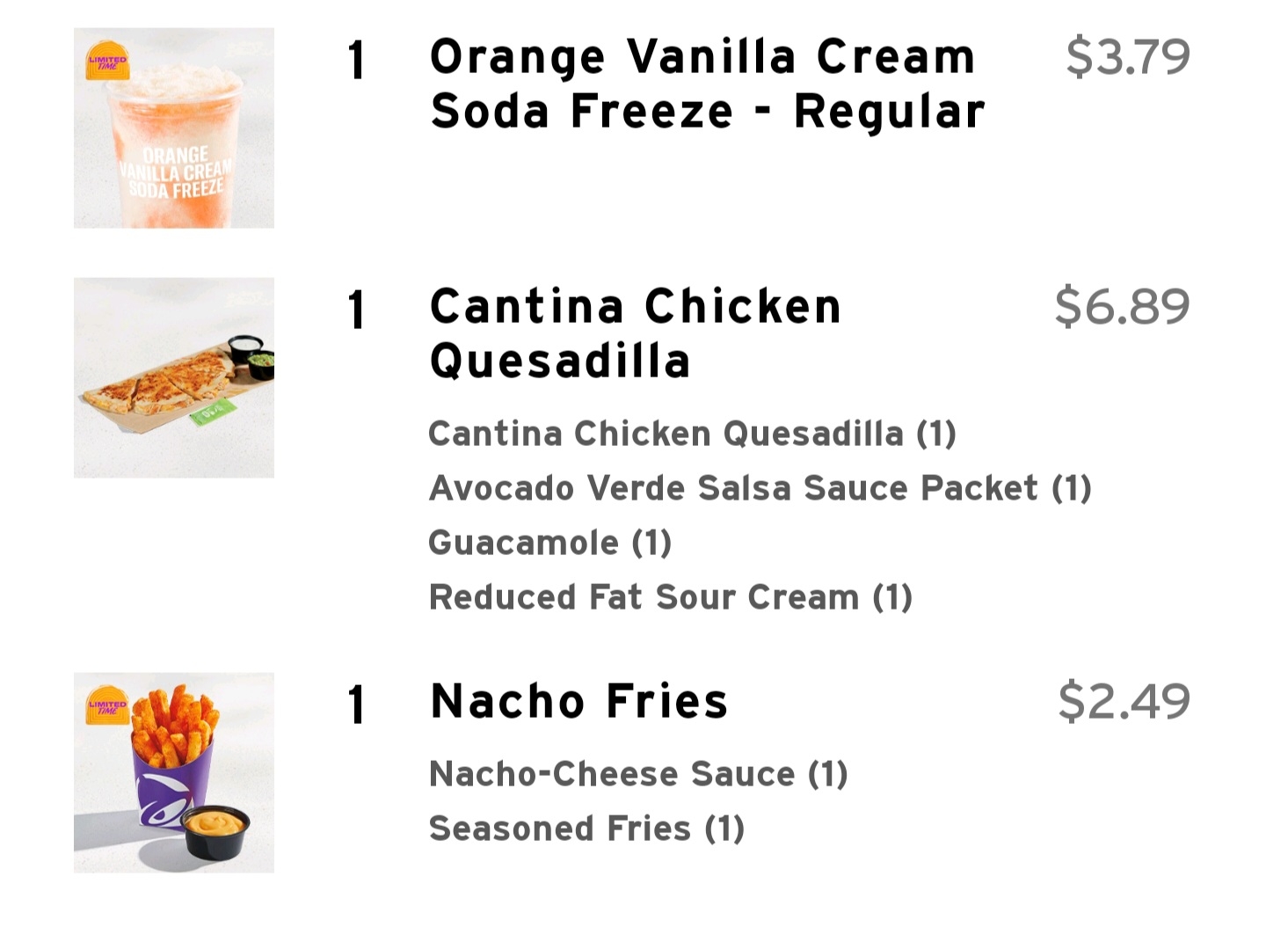Open the Cantina Chicken Quesadilla product image
Viewport: 1266px width, 942px height.
(174, 378)
